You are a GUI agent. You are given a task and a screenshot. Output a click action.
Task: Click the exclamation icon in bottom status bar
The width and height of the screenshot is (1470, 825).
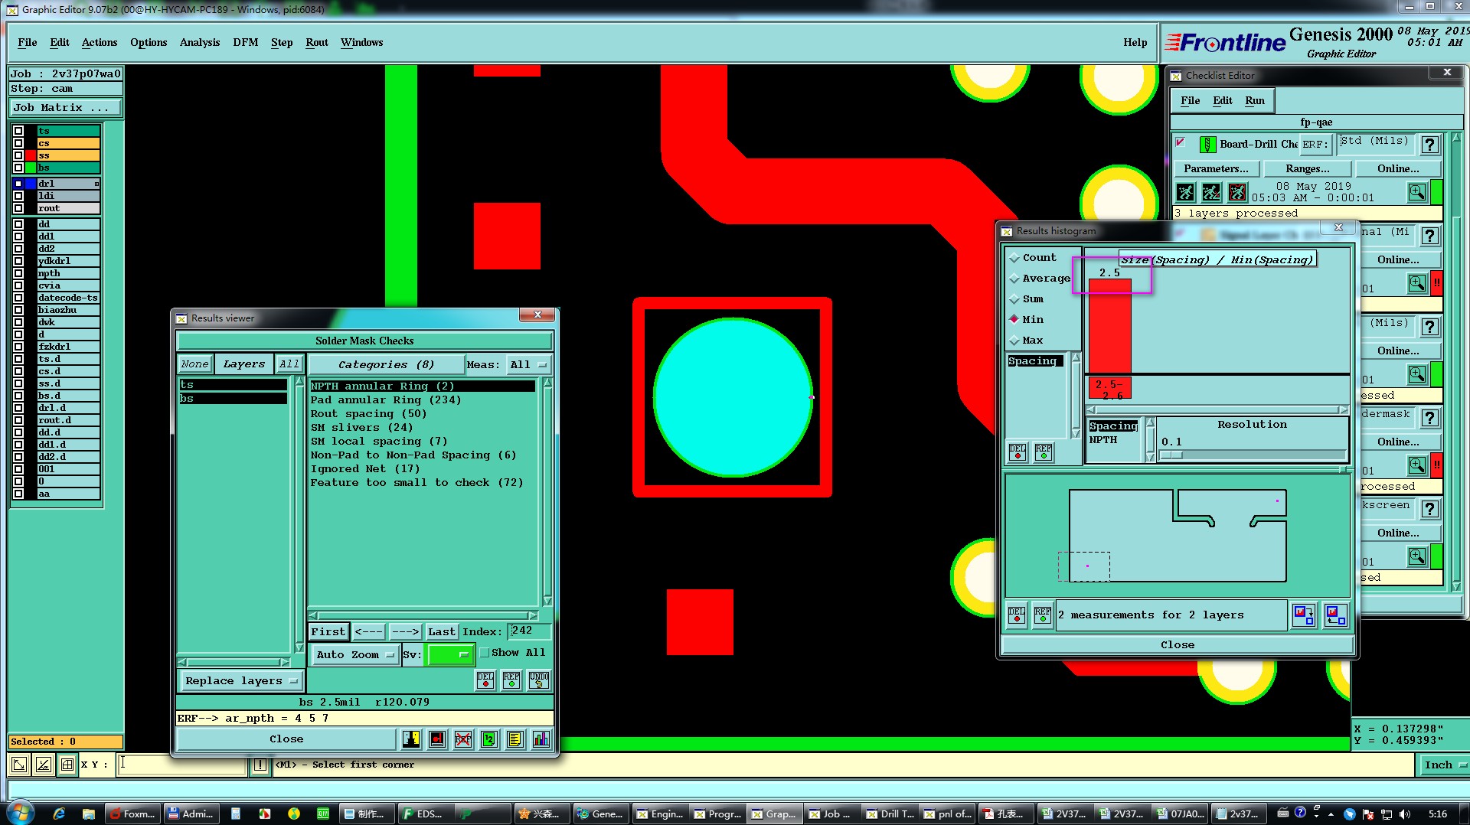click(260, 765)
